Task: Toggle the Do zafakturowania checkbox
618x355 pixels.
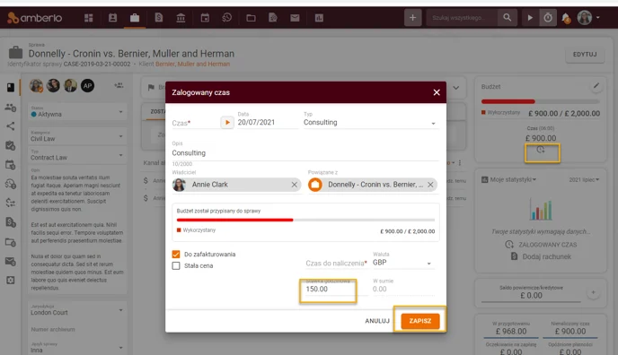Action: click(x=176, y=255)
